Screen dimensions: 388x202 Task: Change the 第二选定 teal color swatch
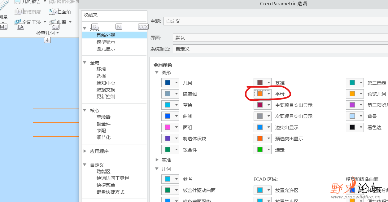(355, 83)
